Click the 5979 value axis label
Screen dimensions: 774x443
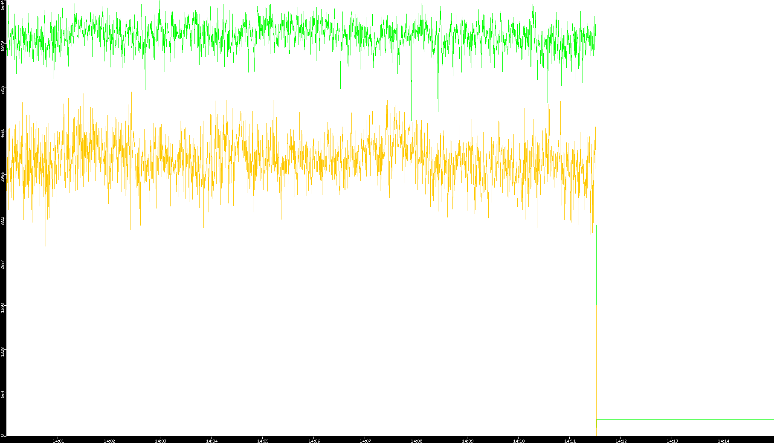tap(3, 46)
